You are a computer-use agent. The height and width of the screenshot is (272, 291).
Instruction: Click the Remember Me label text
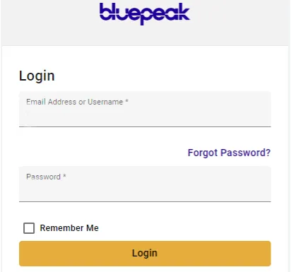(x=69, y=228)
